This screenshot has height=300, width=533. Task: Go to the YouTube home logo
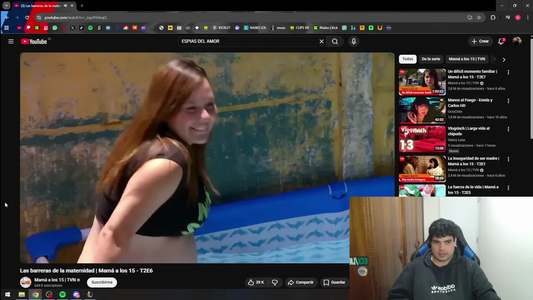point(34,41)
